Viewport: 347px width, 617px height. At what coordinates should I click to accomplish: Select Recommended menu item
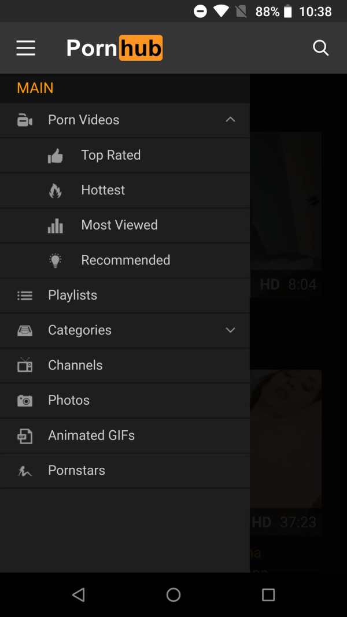pos(125,260)
